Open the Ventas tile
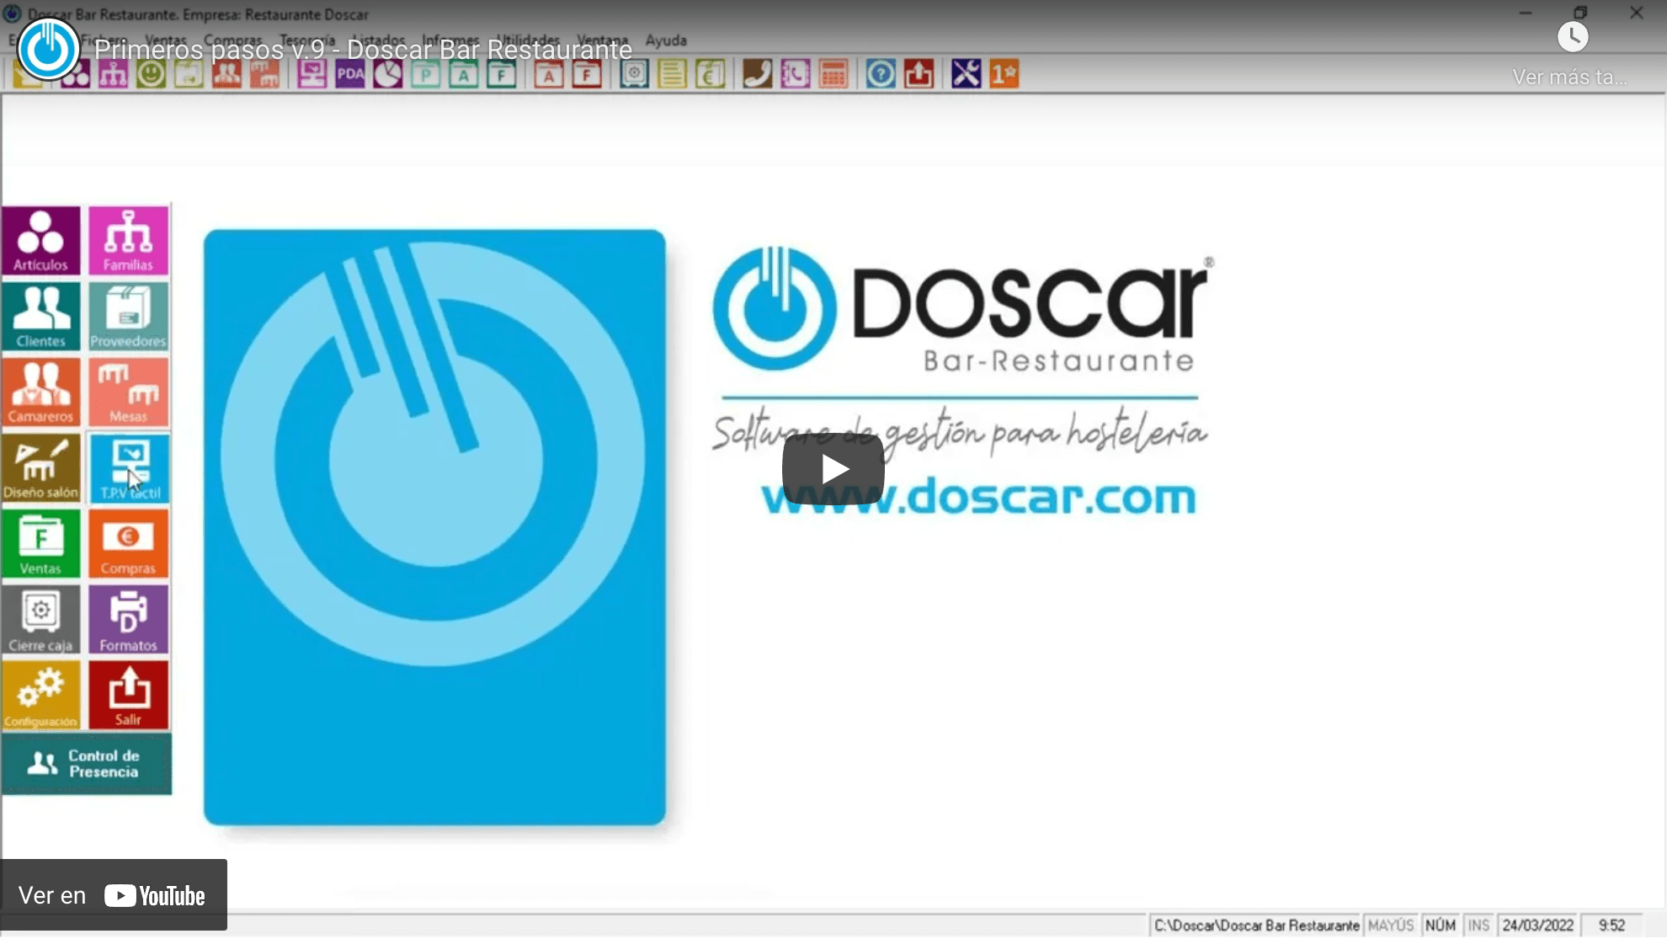 coord(40,544)
